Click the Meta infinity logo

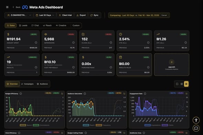[x=25, y=7]
